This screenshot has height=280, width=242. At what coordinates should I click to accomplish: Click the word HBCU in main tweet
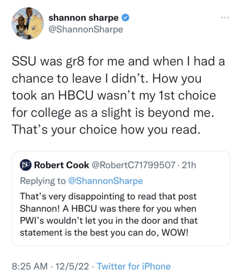point(76,96)
